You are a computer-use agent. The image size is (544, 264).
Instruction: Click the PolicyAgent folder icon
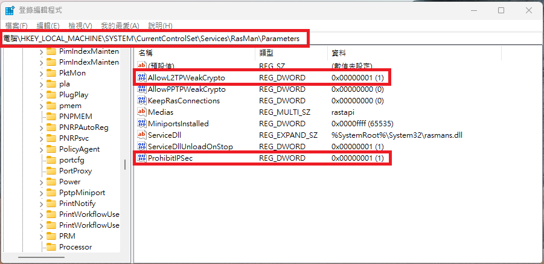click(x=51, y=149)
